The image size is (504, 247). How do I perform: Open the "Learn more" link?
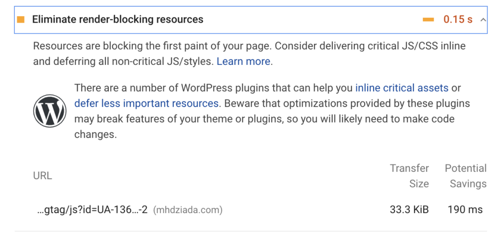point(243,62)
